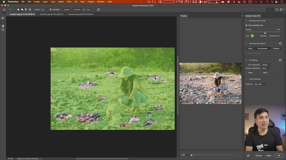Viewport: 286px width, 160px height.
Task: Enable the Scale checkbox
Action: coord(247,72)
